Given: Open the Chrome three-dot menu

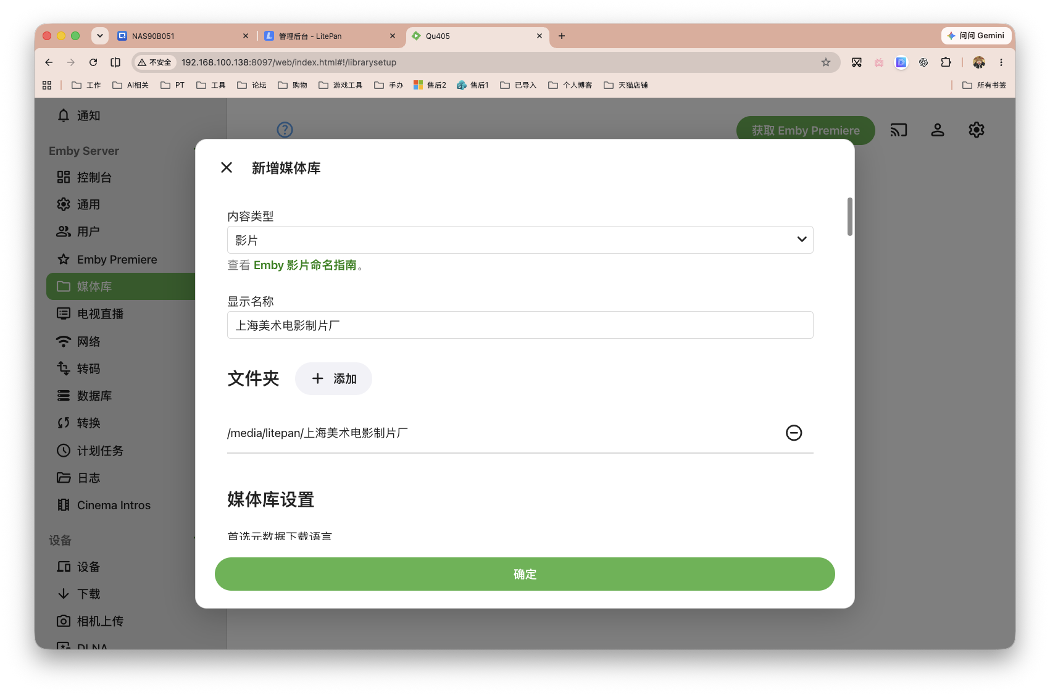Looking at the screenshot, I should tap(1001, 62).
